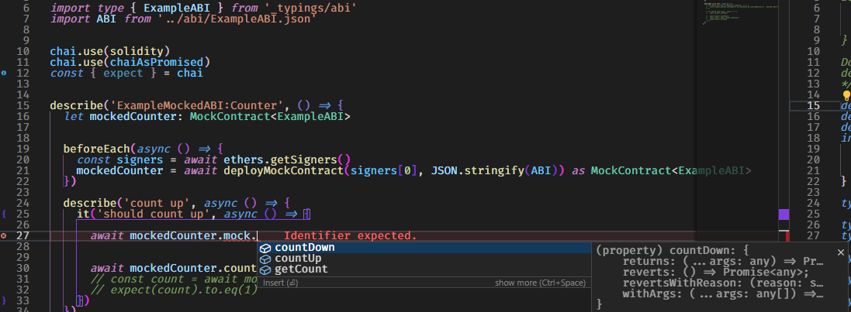Click the commented 'expect(count).to.eq(1)' line

174,290
